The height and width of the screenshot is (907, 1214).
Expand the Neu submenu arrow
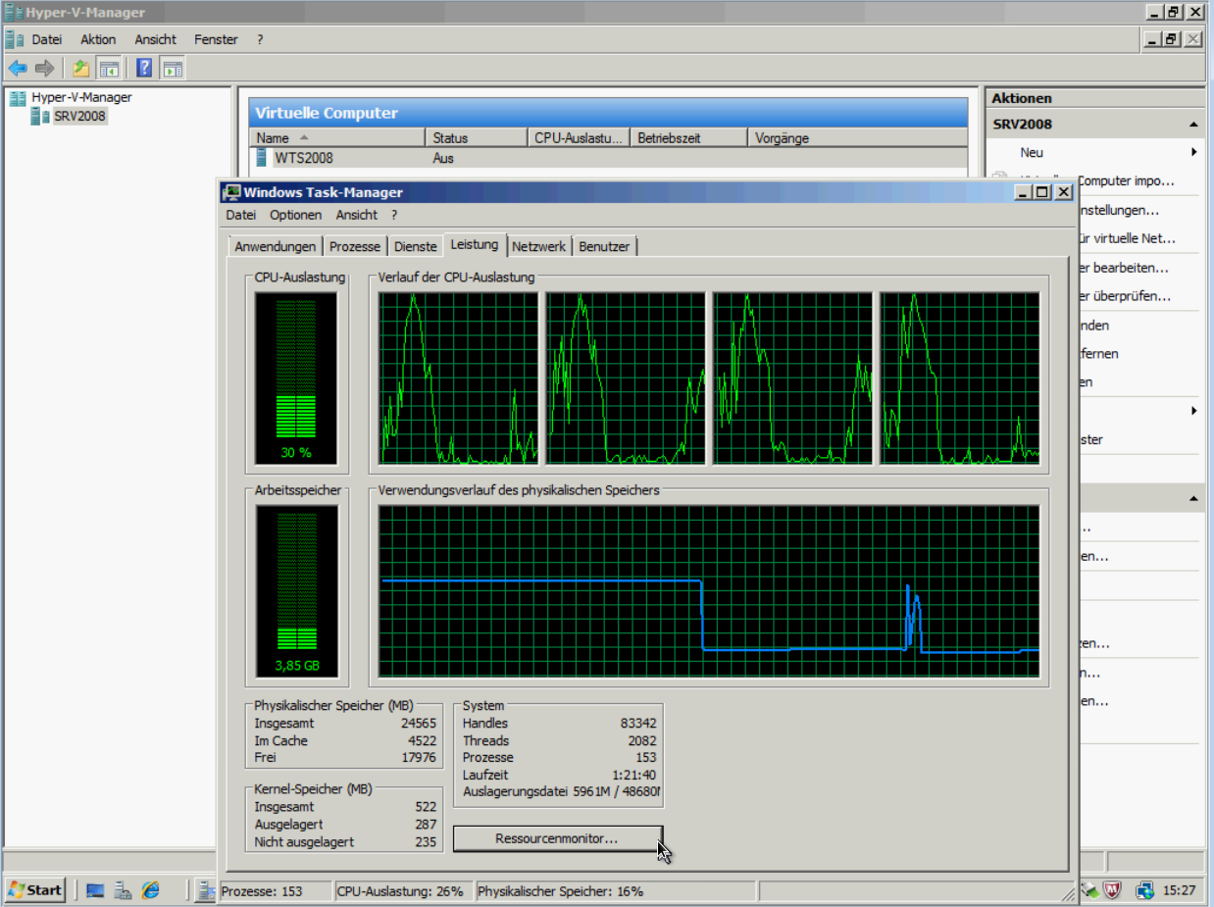click(x=1194, y=152)
